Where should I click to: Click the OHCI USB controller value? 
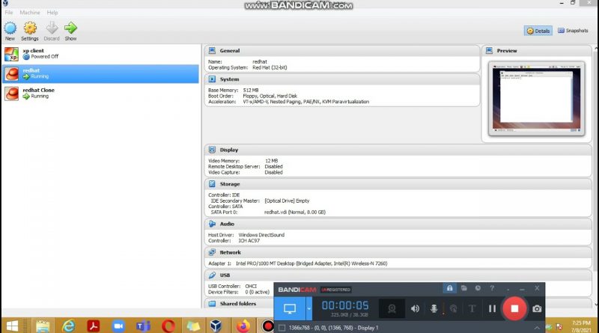tap(251, 286)
